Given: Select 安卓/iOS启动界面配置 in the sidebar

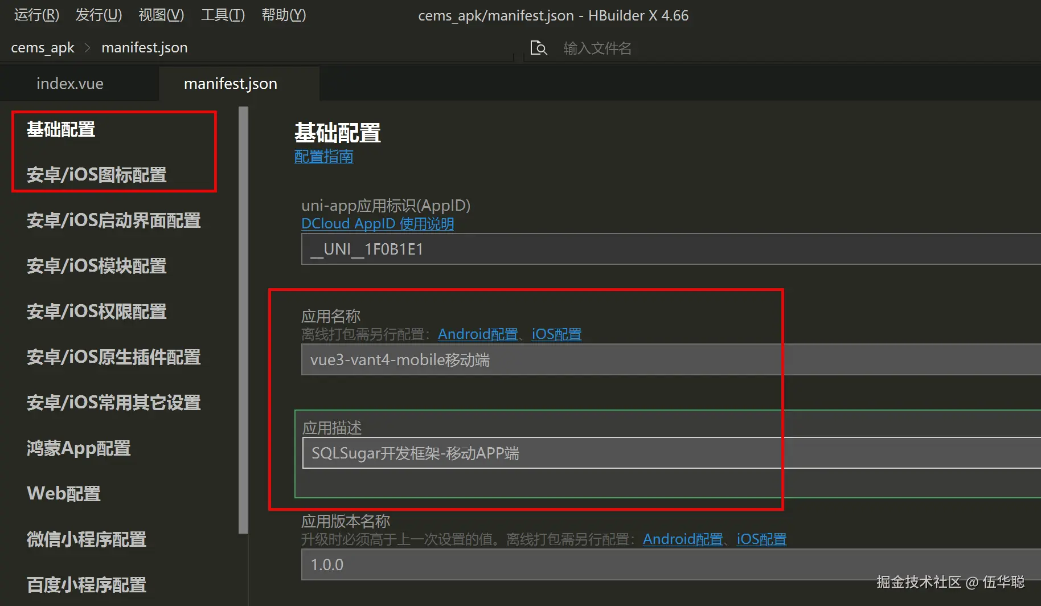Looking at the screenshot, I should coord(114,220).
